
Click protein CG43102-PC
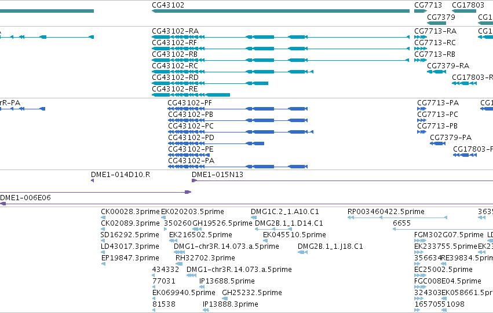[x=191, y=126]
